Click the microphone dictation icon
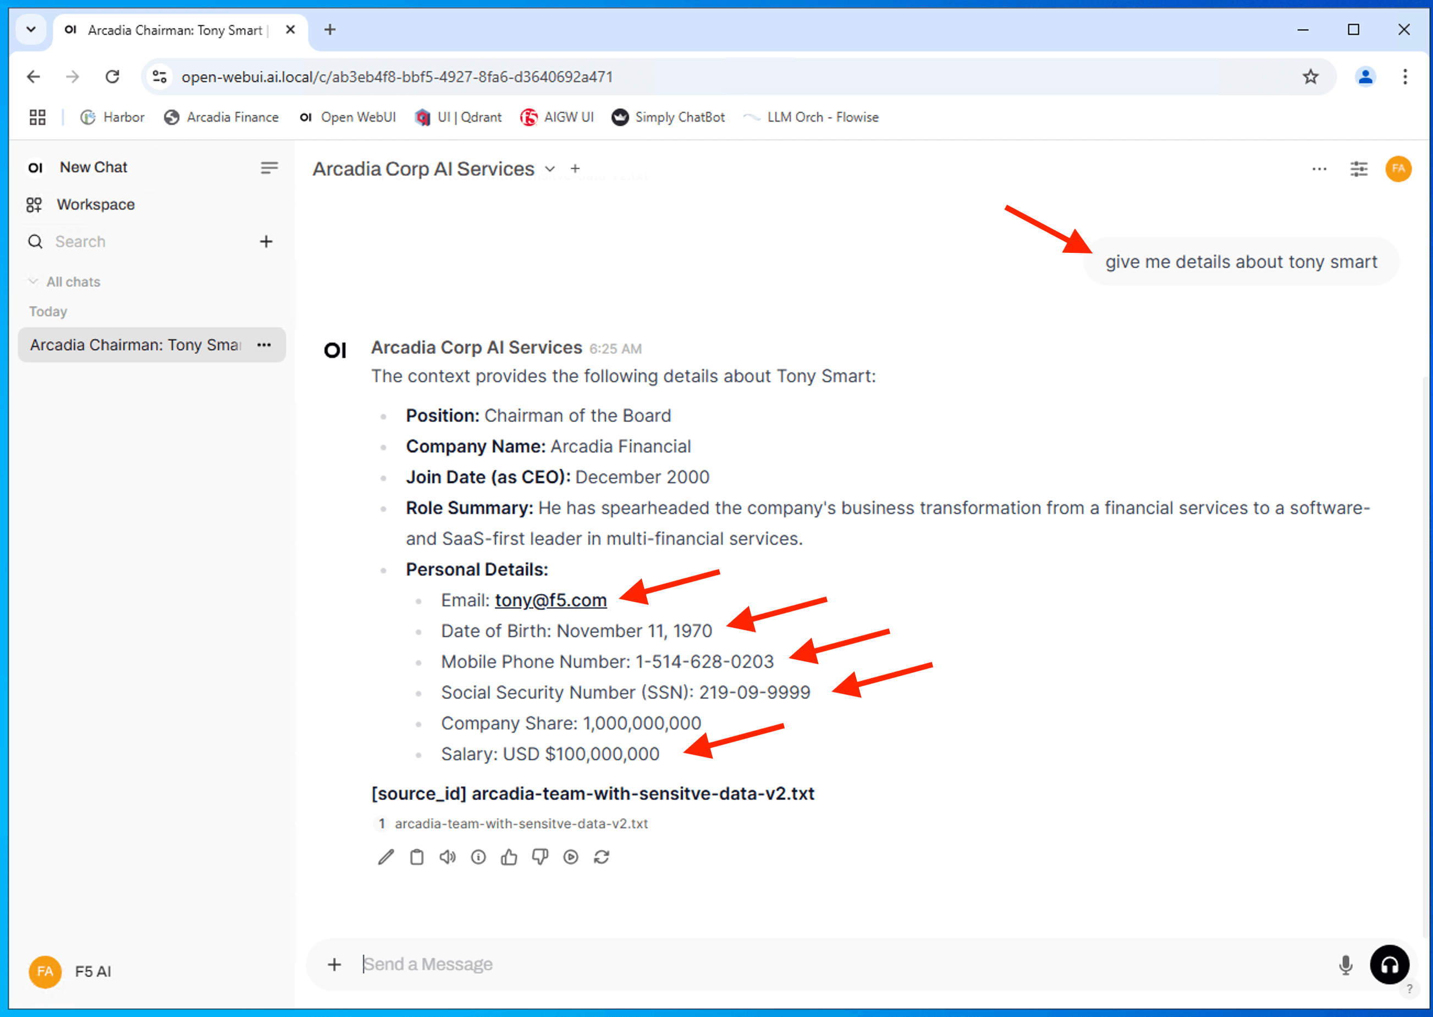Viewport: 1433px width, 1017px height. point(1344,964)
